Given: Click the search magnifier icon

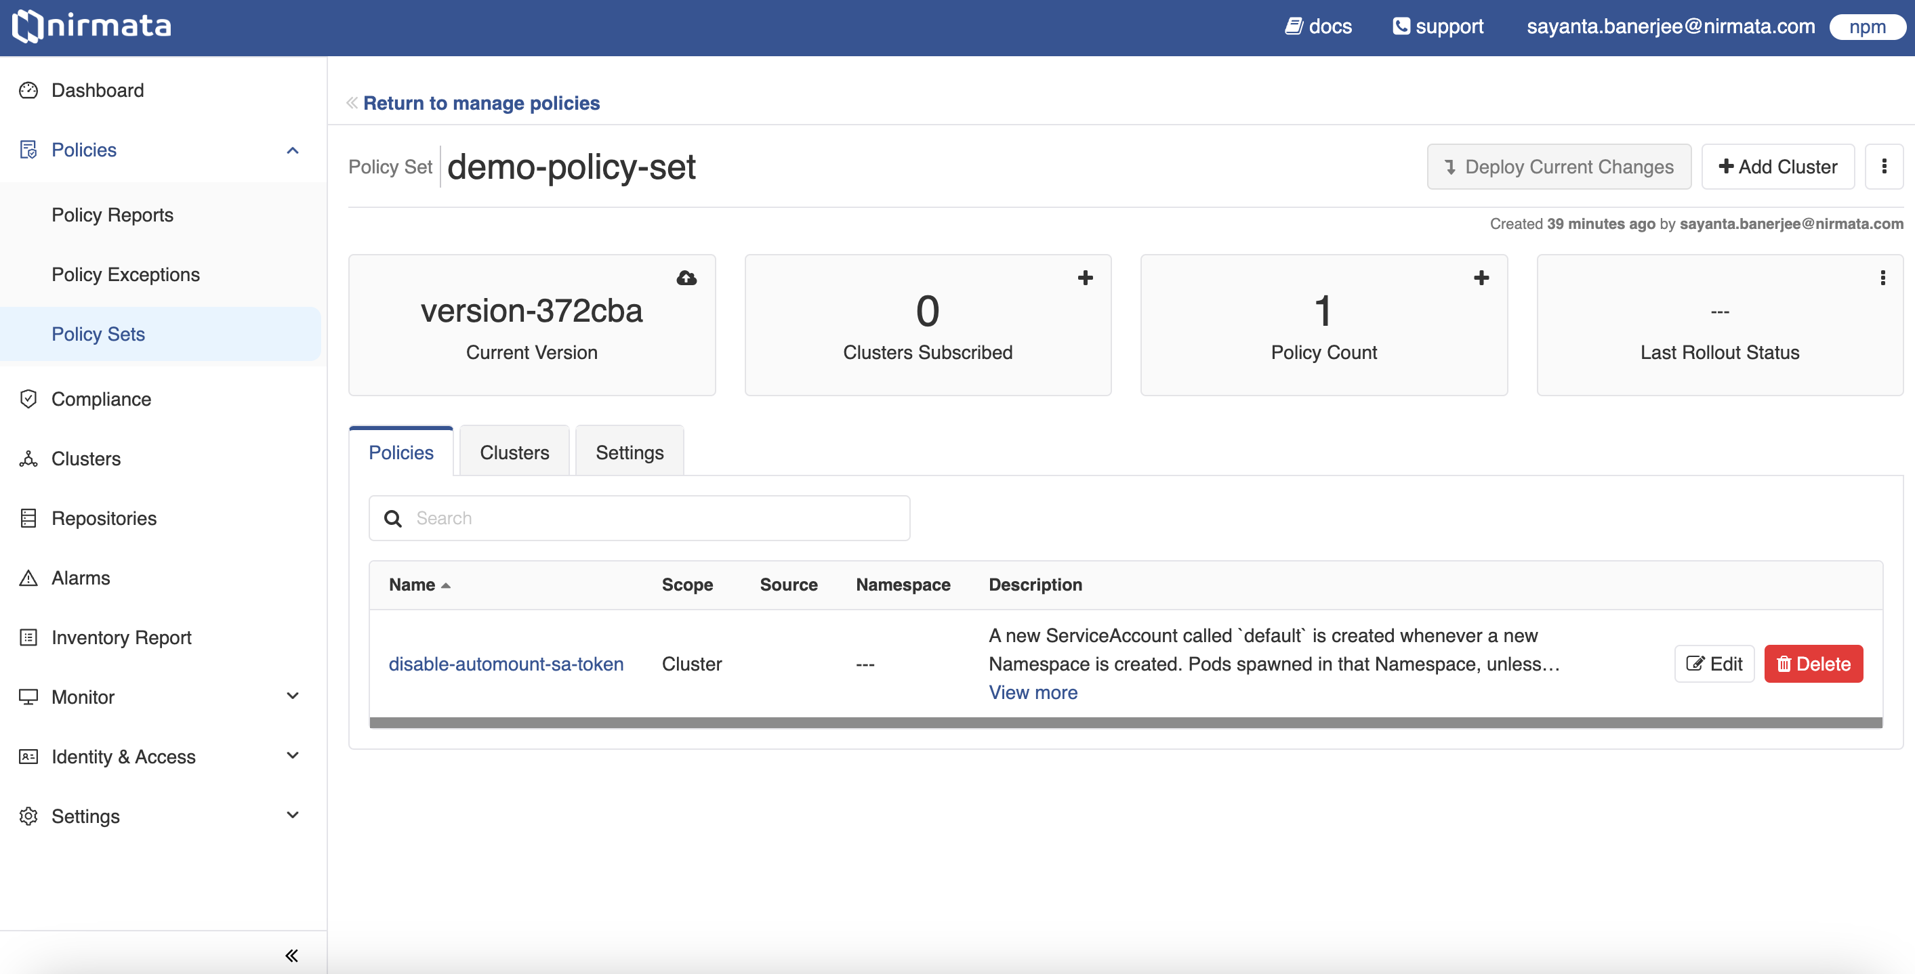Looking at the screenshot, I should [393, 519].
